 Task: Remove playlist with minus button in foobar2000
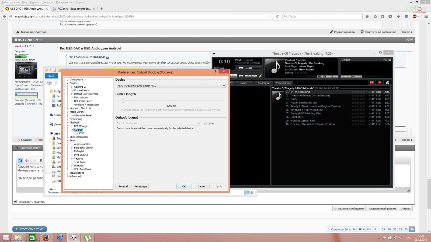(349, 77)
